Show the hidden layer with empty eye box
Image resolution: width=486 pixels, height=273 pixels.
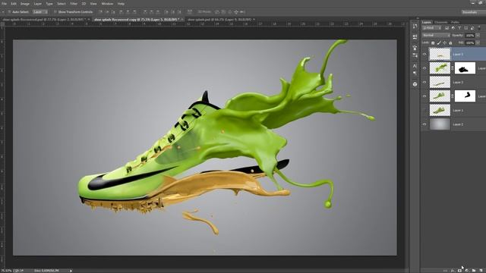click(424, 110)
